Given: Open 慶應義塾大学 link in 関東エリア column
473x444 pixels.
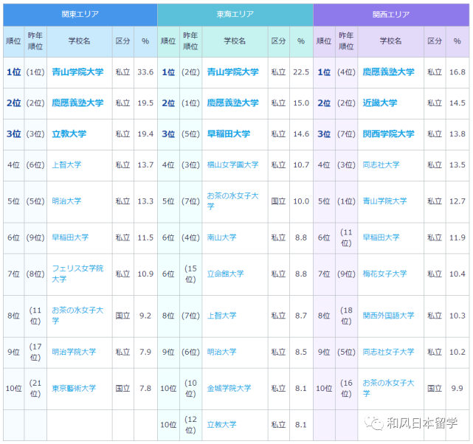Looking at the screenshot, I should click(x=77, y=103).
